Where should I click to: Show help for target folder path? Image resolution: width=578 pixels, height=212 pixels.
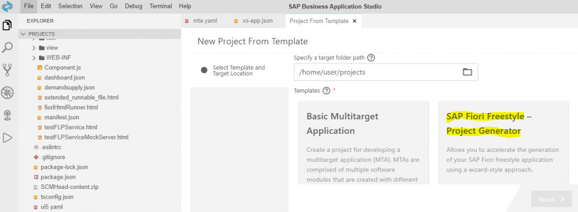(x=371, y=58)
